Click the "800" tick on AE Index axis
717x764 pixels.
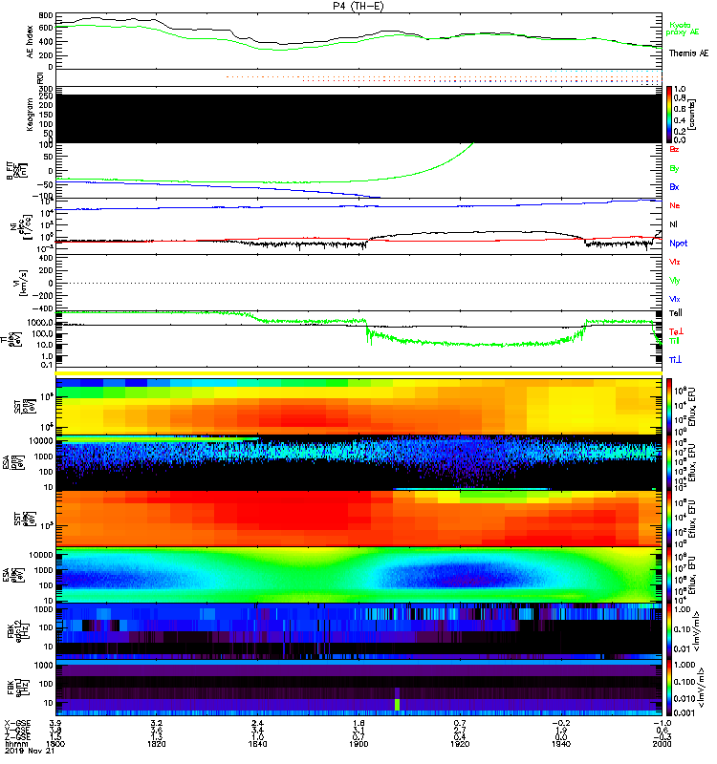pyautogui.click(x=46, y=15)
